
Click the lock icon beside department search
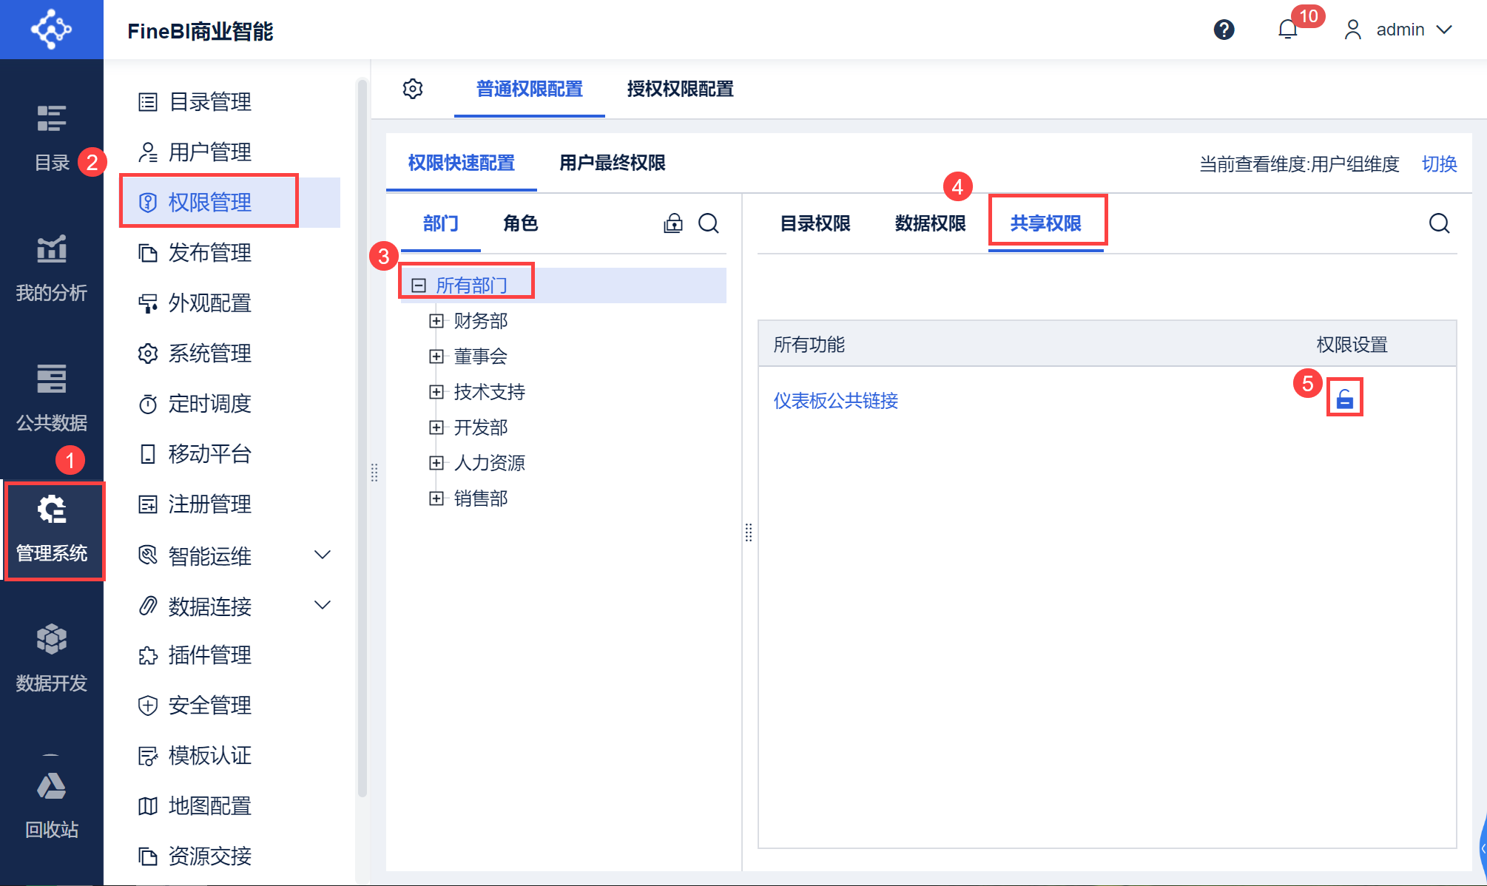(x=673, y=223)
